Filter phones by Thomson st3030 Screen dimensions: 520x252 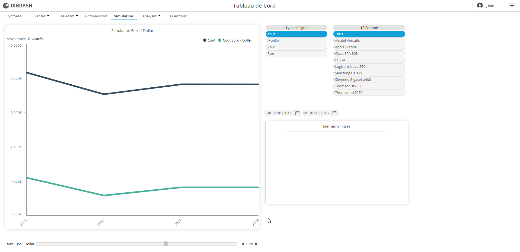pyautogui.click(x=369, y=92)
